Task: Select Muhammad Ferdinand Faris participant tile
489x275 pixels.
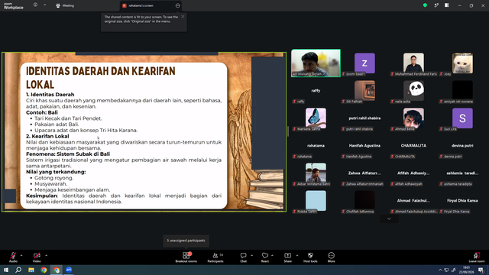Action: [x=413, y=63]
